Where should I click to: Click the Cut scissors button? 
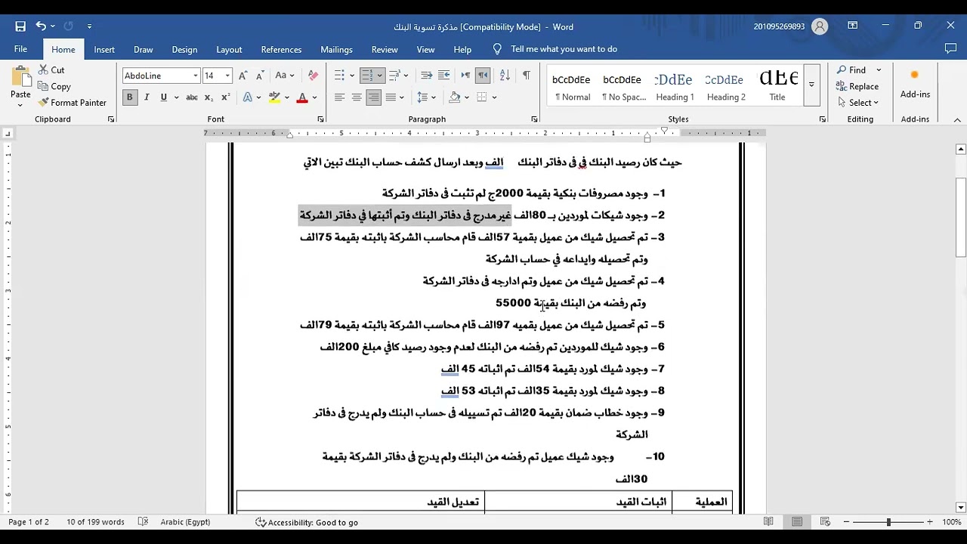(x=51, y=70)
